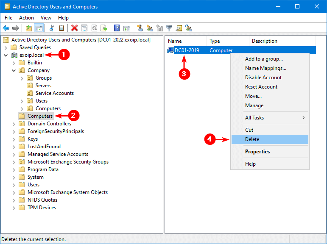Click the Cut scissors toolbar icon

51,28
